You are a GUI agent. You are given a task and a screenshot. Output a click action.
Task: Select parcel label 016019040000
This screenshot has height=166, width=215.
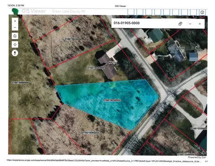[96, 68]
